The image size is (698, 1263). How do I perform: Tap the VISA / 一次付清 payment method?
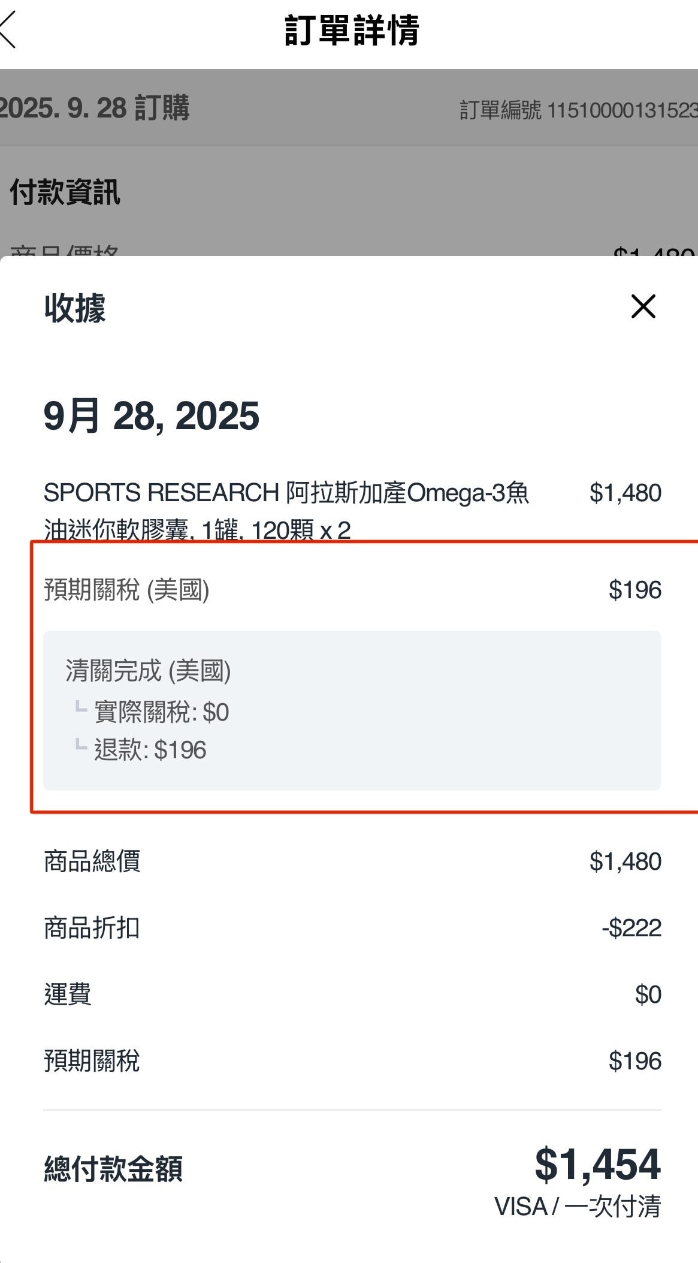coord(578,1207)
